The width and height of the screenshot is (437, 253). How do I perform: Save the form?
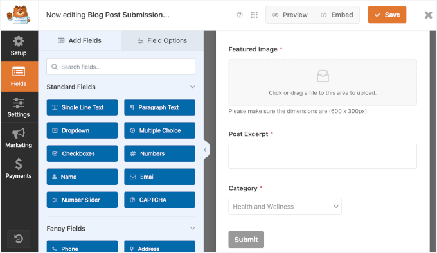coord(387,15)
